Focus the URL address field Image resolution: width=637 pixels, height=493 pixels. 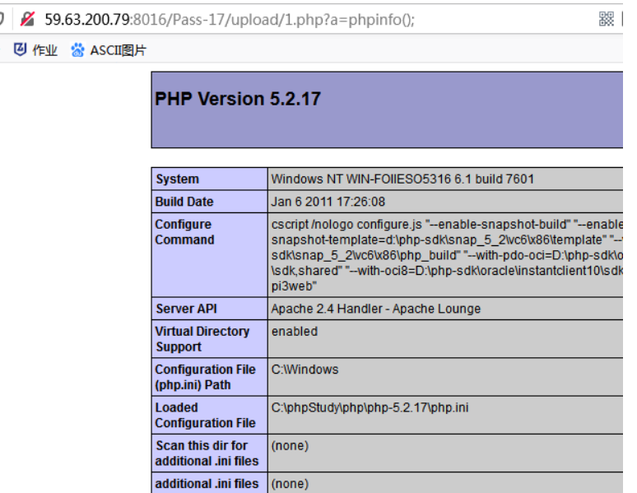coord(230,19)
